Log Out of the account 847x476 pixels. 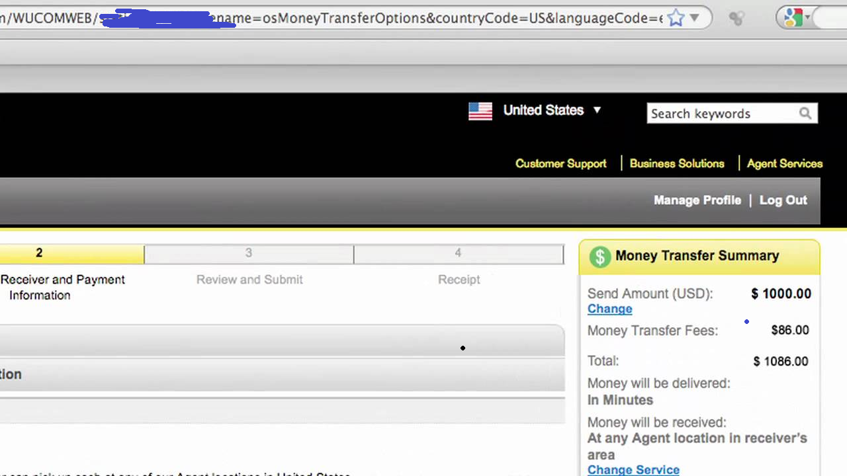tap(783, 200)
